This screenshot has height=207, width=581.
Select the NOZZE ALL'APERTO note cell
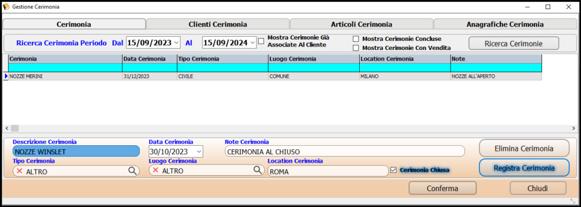coord(496,77)
